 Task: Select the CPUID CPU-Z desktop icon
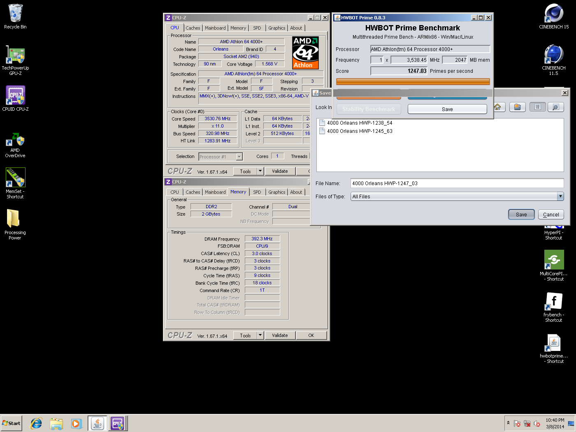click(15, 99)
